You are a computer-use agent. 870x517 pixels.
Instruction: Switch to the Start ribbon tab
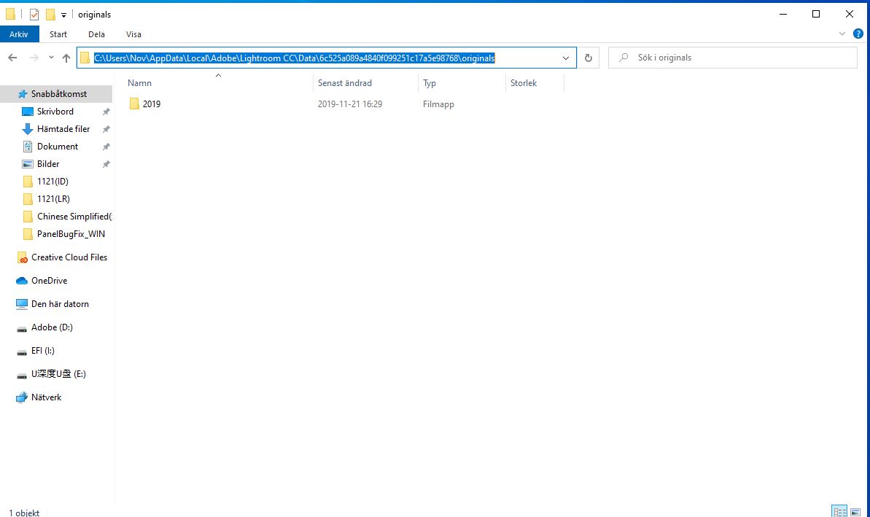pos(58,34)
